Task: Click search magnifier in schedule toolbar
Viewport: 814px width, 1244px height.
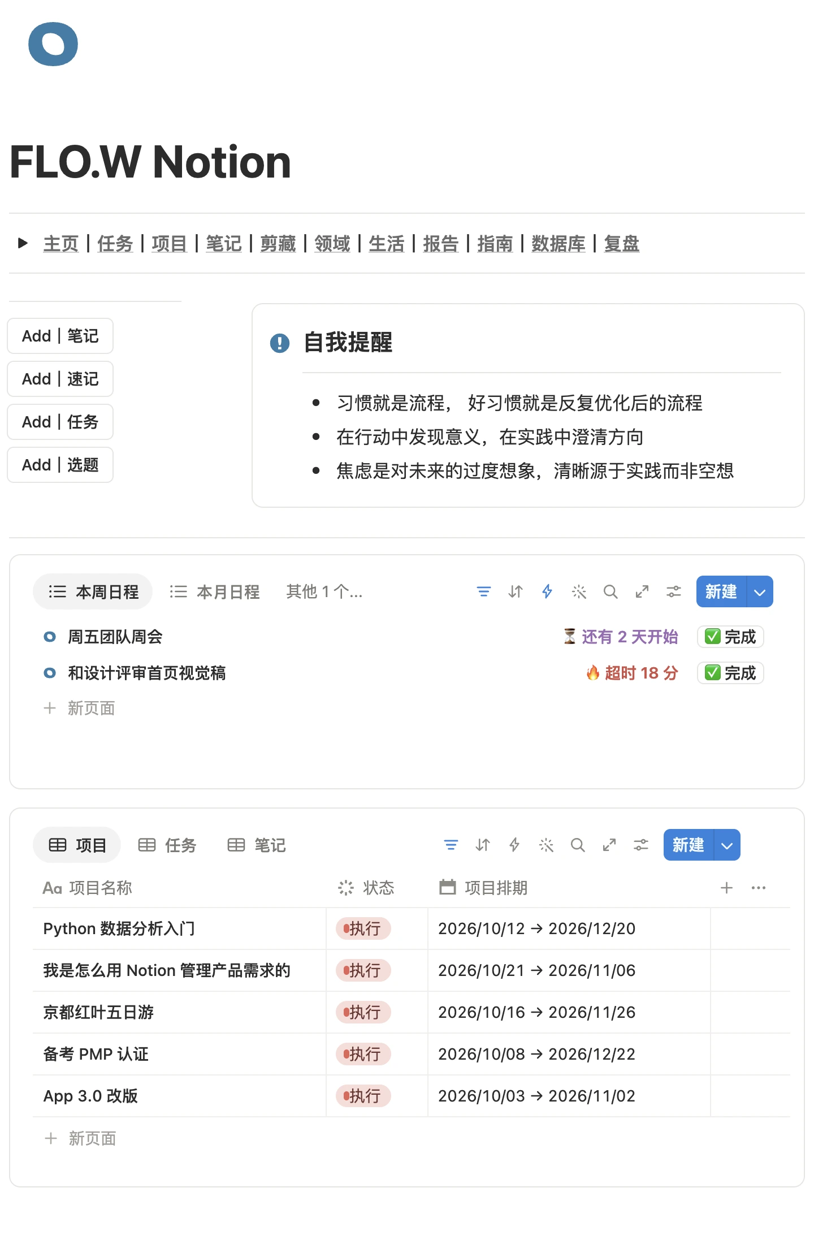Action: coord(610,591)
